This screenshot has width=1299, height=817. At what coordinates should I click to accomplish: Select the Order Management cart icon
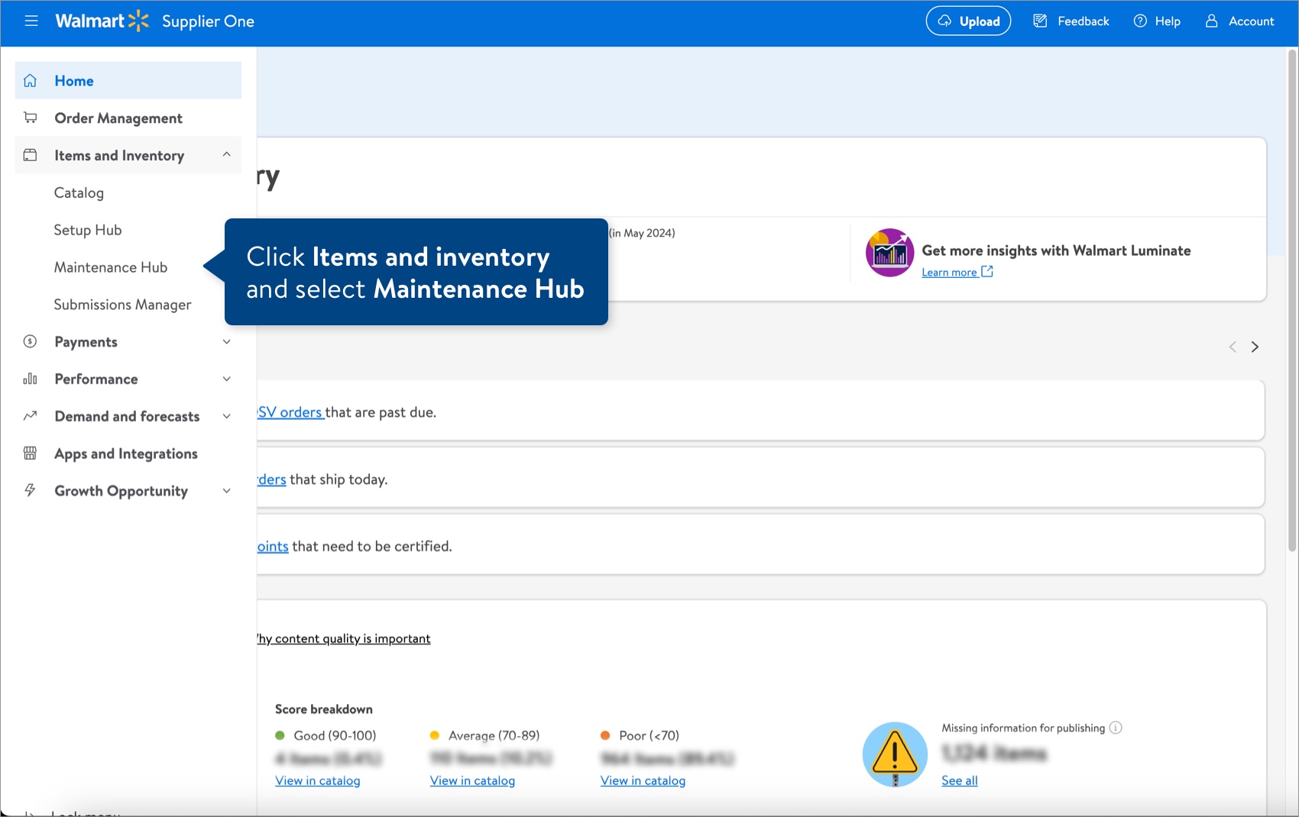point(30,117)
